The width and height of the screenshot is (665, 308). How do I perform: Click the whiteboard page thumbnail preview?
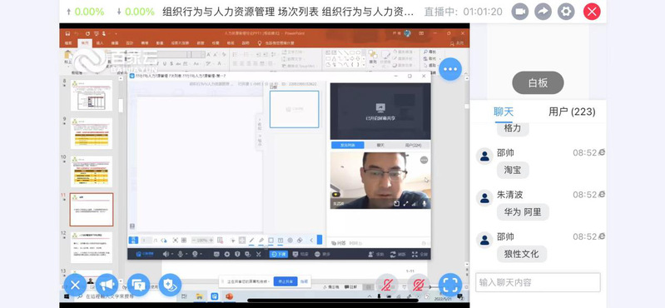pyautogui.click(x=295, y=109)
